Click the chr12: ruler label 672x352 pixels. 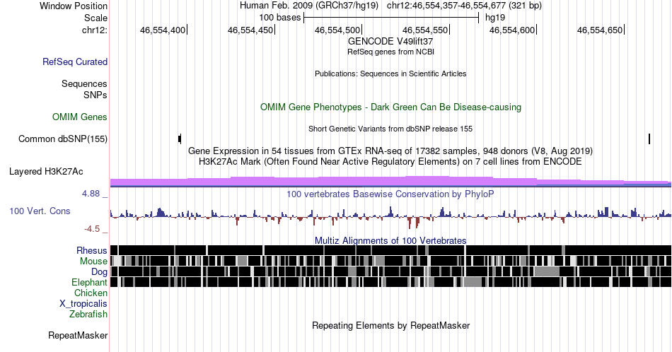[95, 30]
